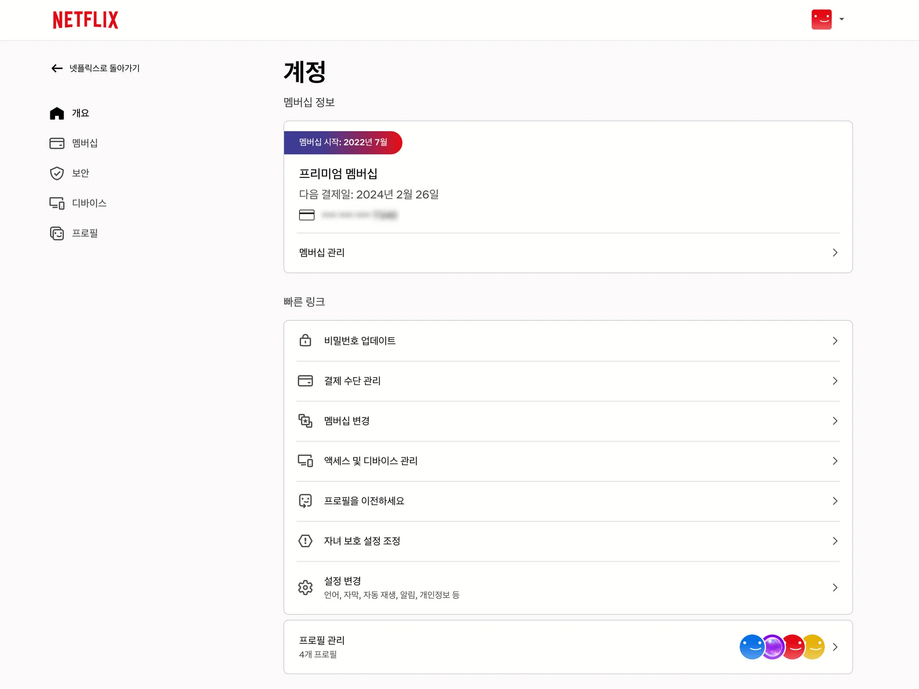This screenshot has width=919, height=689.
Task: Click the NETFLIX logo
Action: 85,20
